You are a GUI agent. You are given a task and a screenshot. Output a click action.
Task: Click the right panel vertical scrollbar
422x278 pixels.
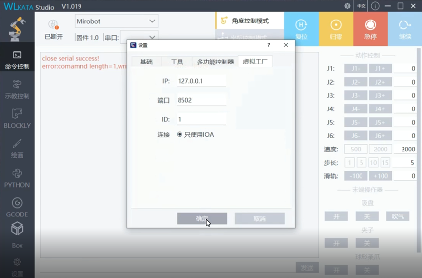(x=419, y=150)
